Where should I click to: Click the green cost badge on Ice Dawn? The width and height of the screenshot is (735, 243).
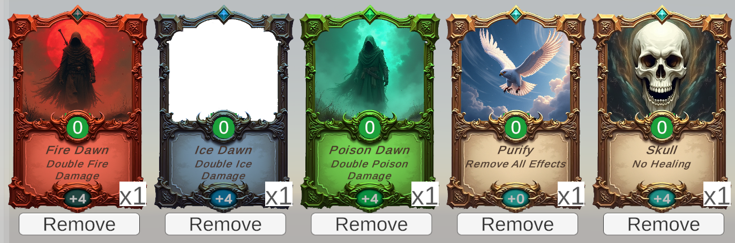tap(223, 127)
